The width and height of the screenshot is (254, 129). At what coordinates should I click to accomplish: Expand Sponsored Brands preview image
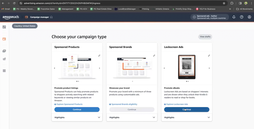[x=154, y=56]
